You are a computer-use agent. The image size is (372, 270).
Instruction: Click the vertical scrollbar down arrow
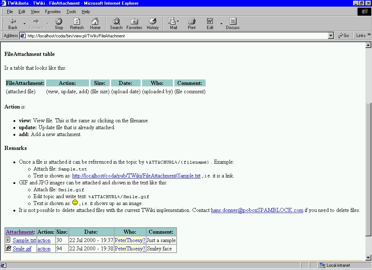[x=368, y=257]
